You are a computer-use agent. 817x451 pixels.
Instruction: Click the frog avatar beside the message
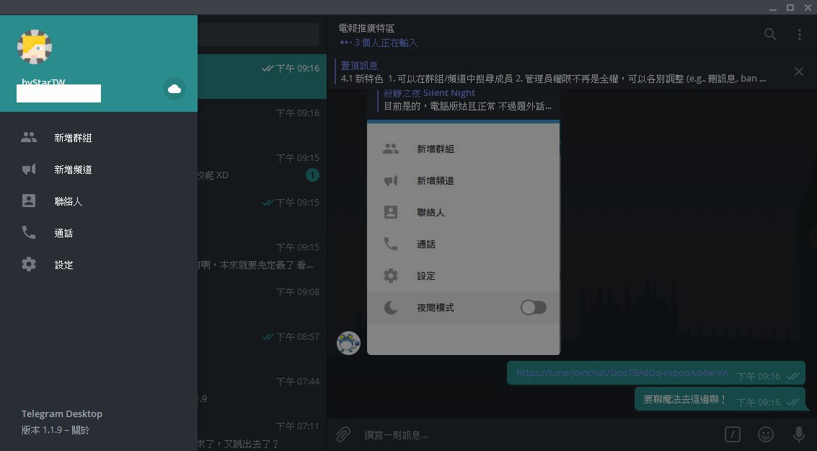pyautogui.click(x=348, y=343)
